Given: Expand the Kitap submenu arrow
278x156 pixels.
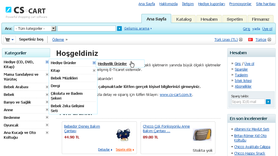Looking at the screenshot, I should tap(94, 71).
